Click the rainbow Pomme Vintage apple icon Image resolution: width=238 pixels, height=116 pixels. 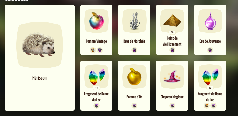pos(96,21)
